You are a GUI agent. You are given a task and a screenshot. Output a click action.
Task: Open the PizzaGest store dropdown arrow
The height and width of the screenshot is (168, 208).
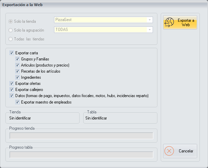[149, 20]
